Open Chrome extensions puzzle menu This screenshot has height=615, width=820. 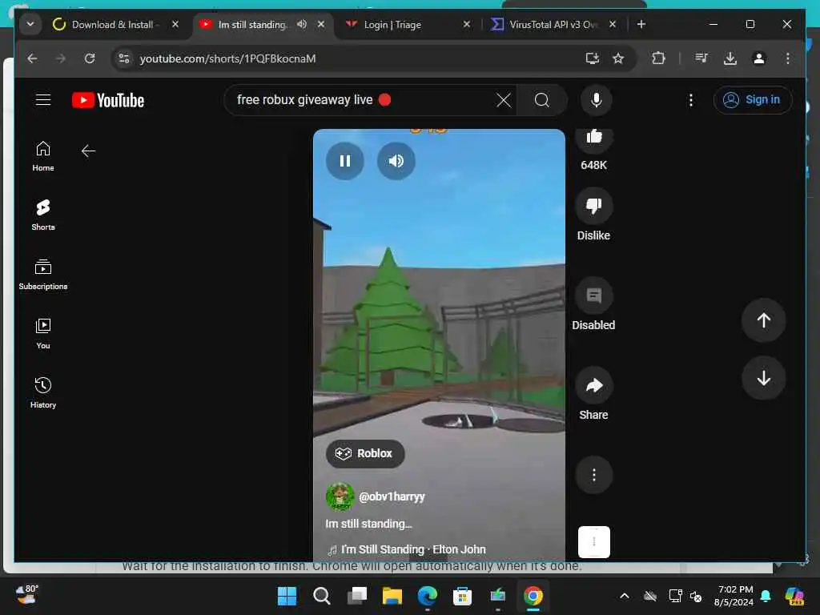(658, 58)
